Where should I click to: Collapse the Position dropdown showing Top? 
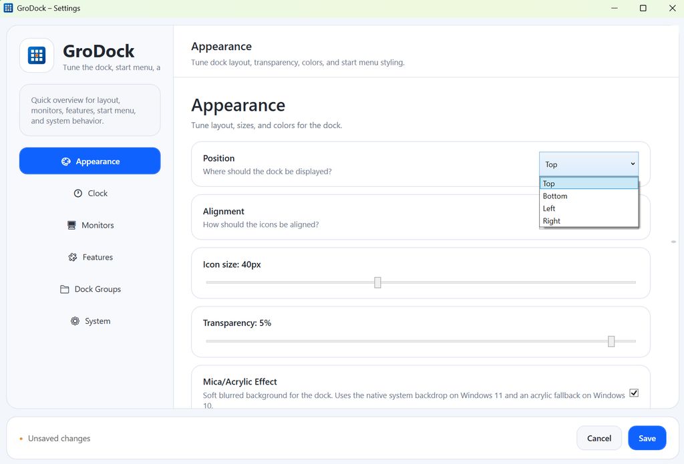[589, 164]
